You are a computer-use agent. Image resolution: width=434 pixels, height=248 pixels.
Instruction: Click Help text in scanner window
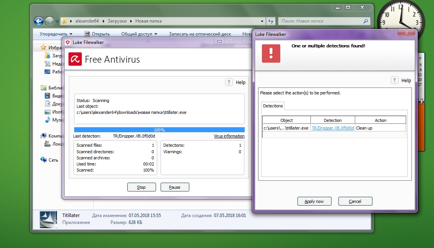coord(241,83)
